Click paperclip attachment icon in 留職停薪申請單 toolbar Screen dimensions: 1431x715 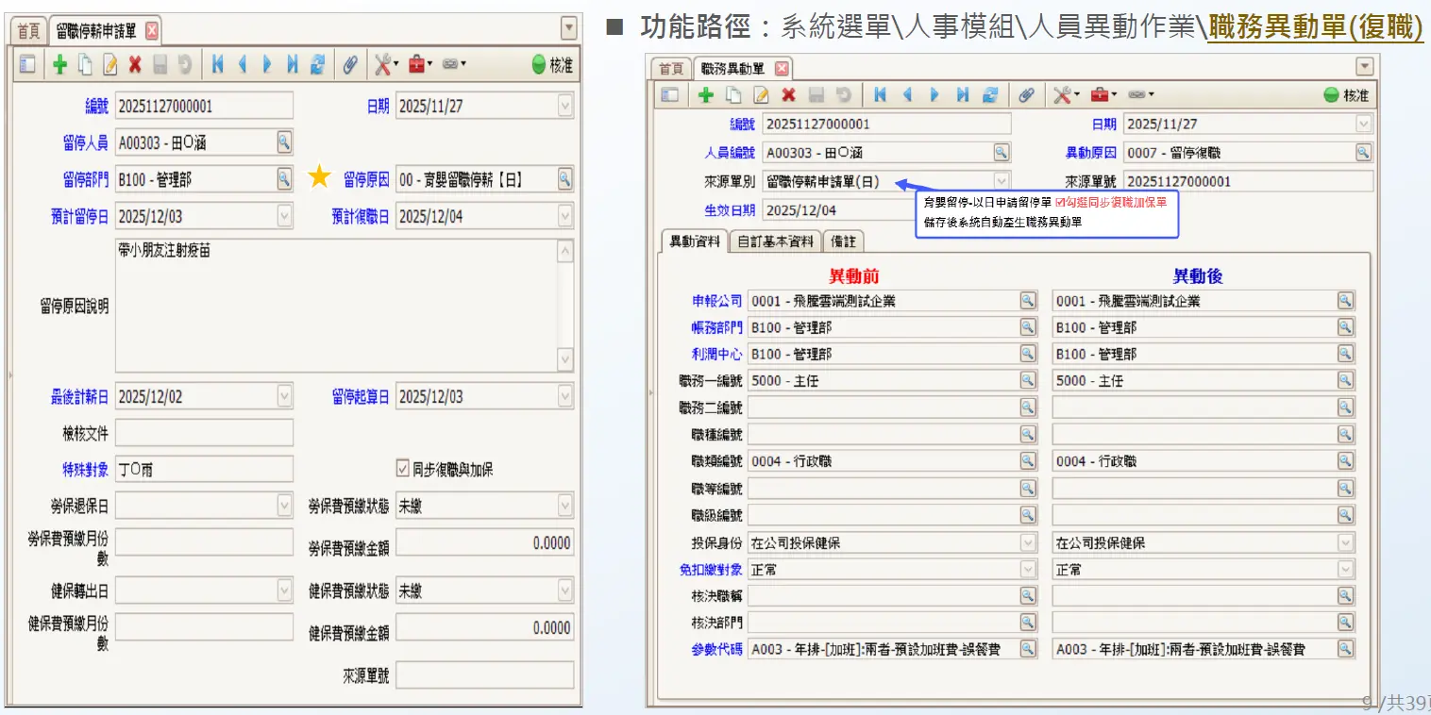(x=349, y=64)
